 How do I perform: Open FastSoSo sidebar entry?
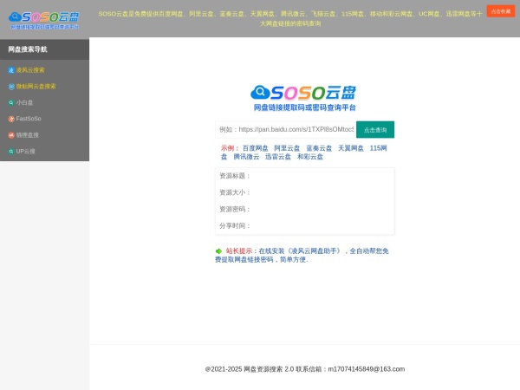[29, 119]
